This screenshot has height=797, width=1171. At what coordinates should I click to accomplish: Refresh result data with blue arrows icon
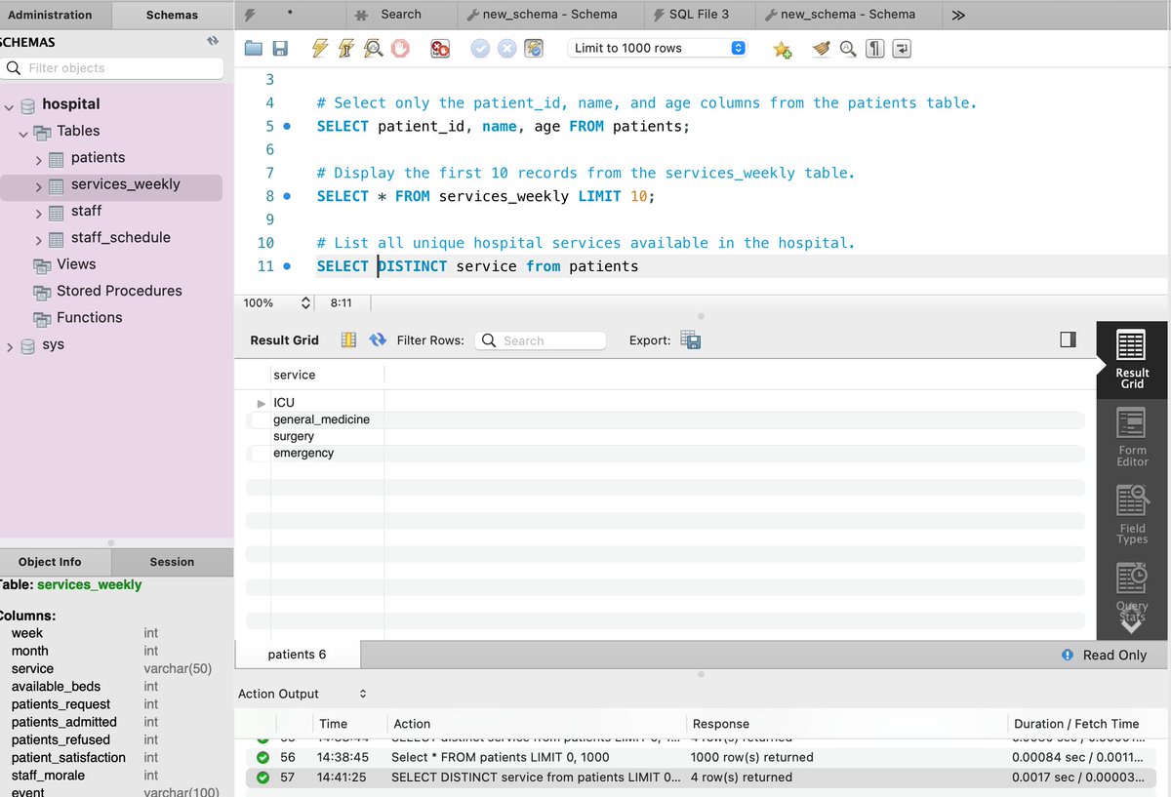tap(378, 339)
